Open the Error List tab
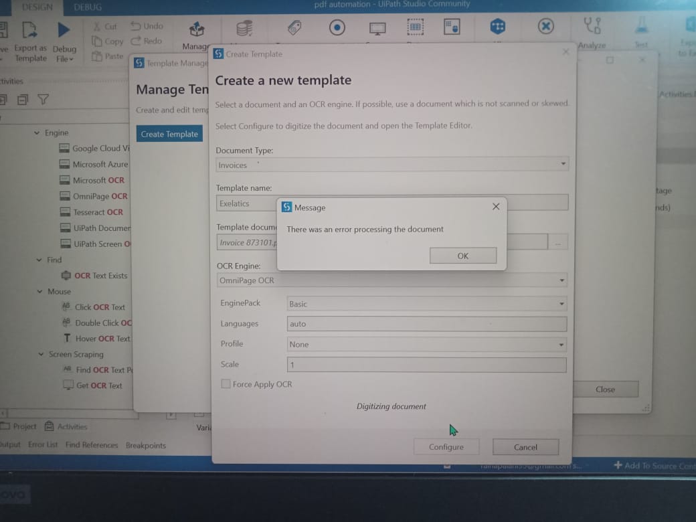This screenshot has width=696, height=522. pos(43,444)
